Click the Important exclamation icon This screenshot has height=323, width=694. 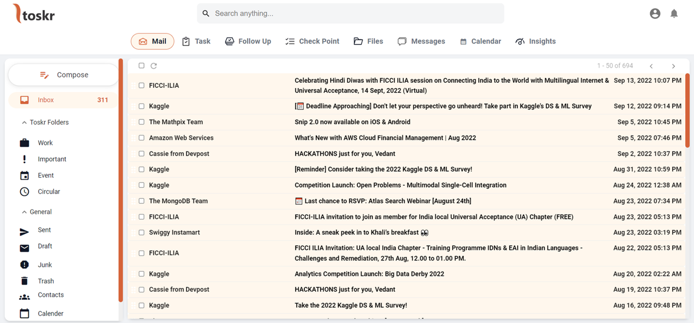(x=24, y=159)
